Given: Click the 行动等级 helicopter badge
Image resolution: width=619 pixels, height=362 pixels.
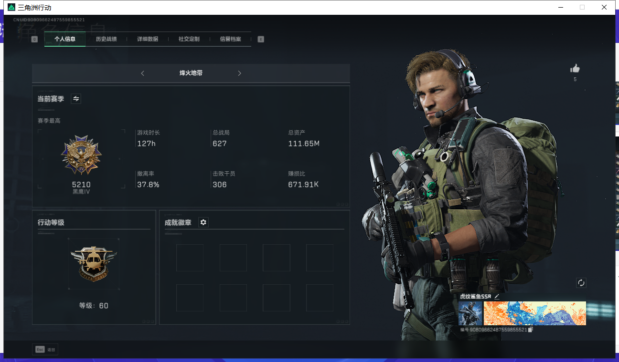Looking at the screenshot, I should (x=94, y=264).
